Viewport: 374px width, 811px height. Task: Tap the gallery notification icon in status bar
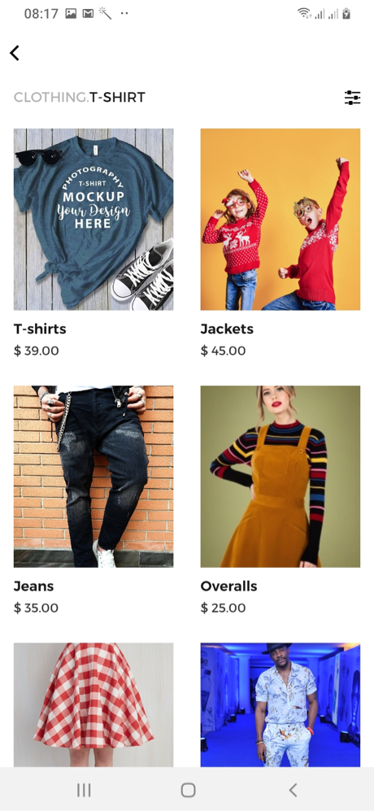pyautogui.click(x=71, y=14)
